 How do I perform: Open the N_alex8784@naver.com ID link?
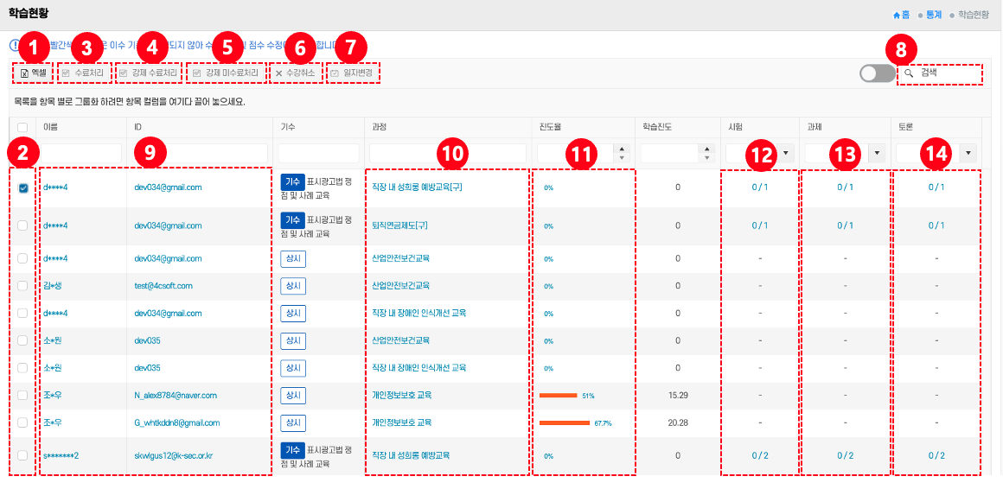pyautogui.click(x=175, y=395)
